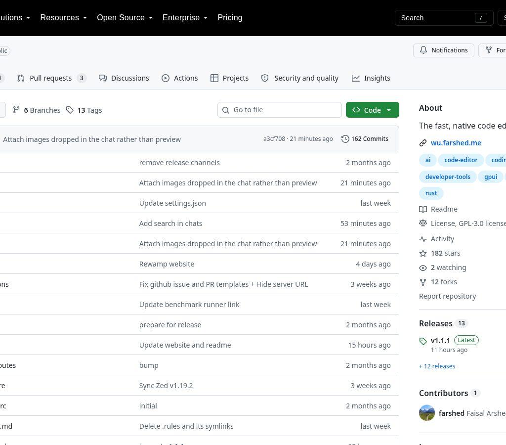Click the code brackets icon on Code button
Image resolution: width=506 pixels, height=445 pixels.
pos(356,110)
